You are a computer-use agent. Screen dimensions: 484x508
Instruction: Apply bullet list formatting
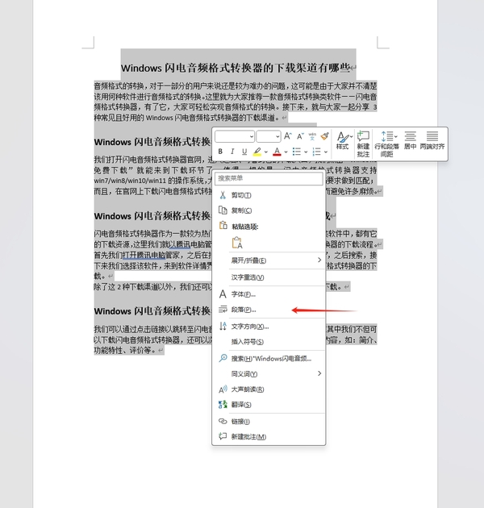(x=297, y=152)
